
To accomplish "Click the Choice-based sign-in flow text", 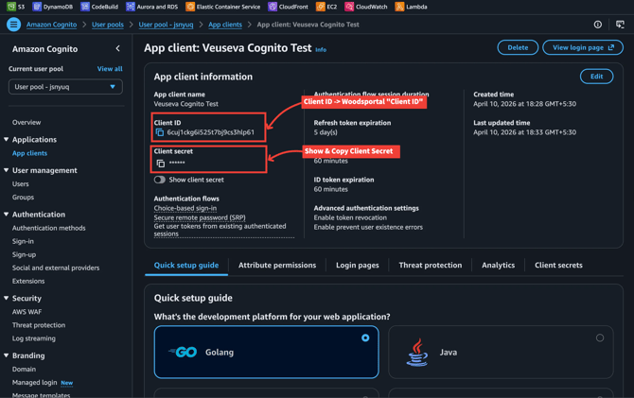I will 185,209.
